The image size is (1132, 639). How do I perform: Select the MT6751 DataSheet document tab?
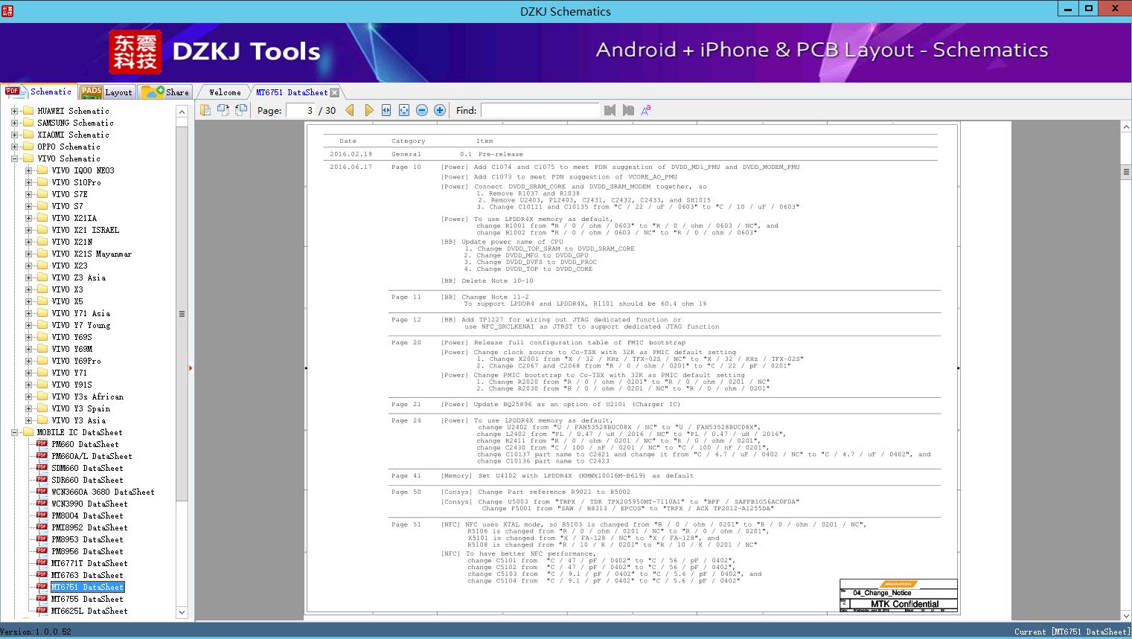[292, 92]
